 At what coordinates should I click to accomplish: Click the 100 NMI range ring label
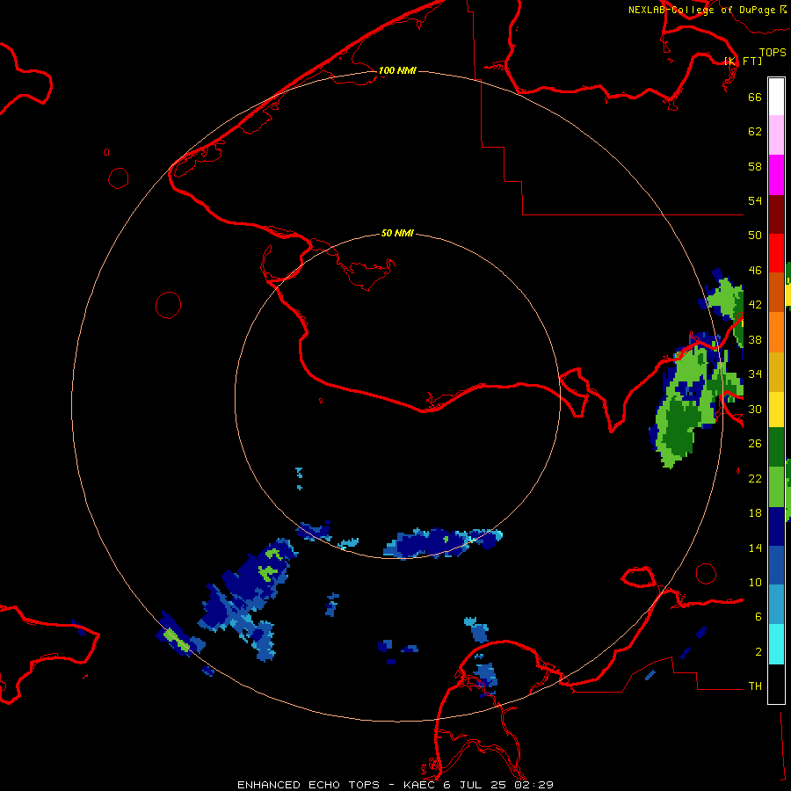(x=397, y=70)
